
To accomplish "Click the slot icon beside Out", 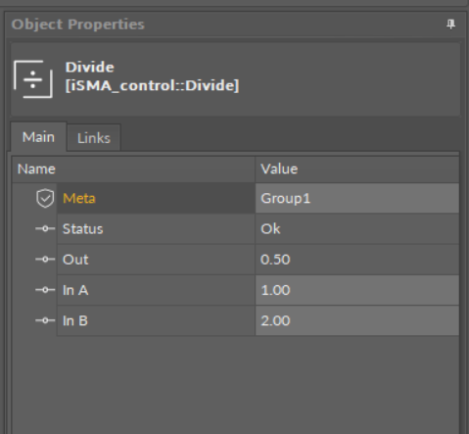I will coord(45,260).
